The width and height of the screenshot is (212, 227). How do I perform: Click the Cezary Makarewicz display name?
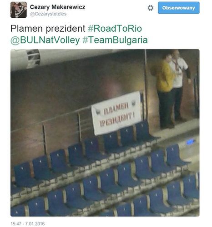57,7
